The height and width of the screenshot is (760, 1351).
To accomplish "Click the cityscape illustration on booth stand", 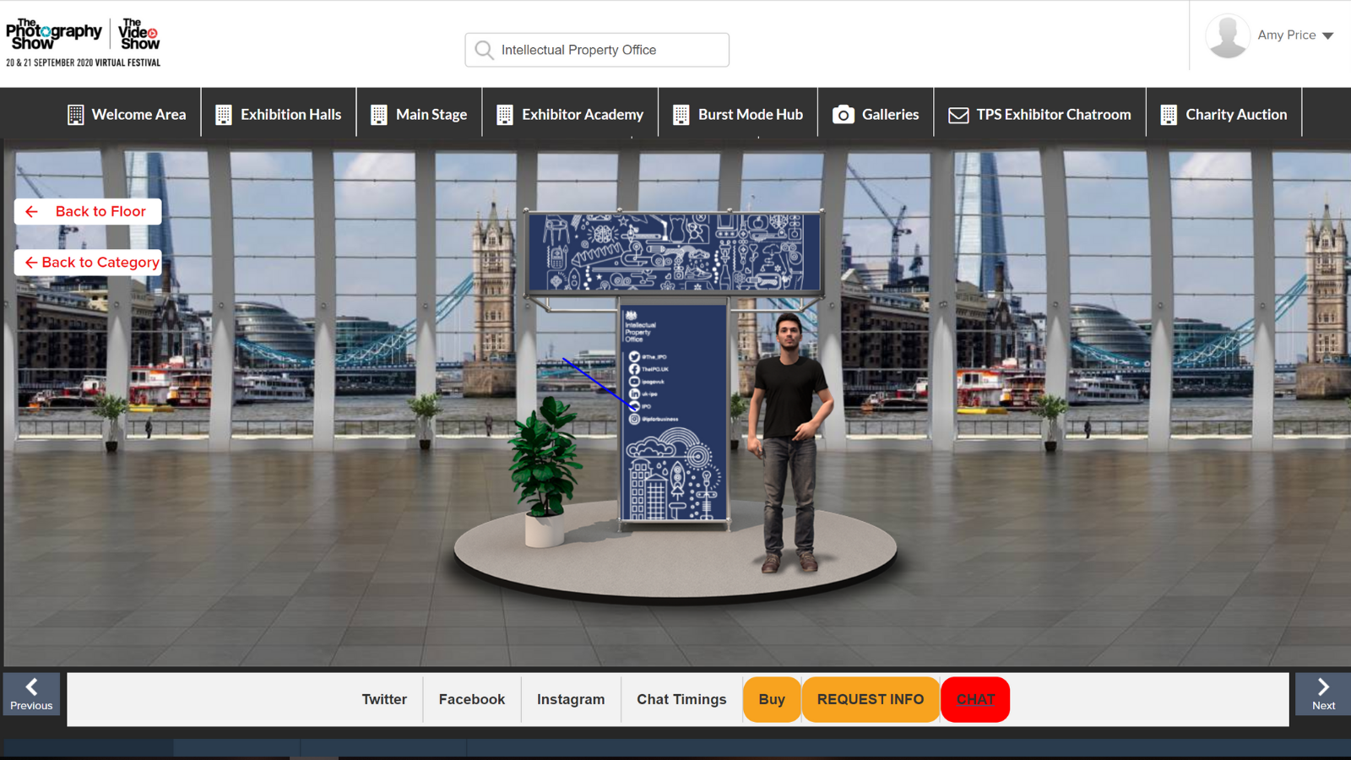I will point(674,475).
